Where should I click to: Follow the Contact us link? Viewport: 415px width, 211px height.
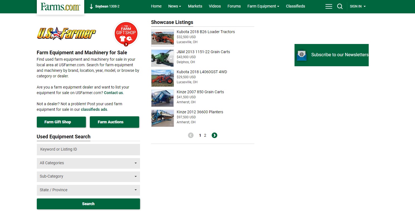point(114,93)
